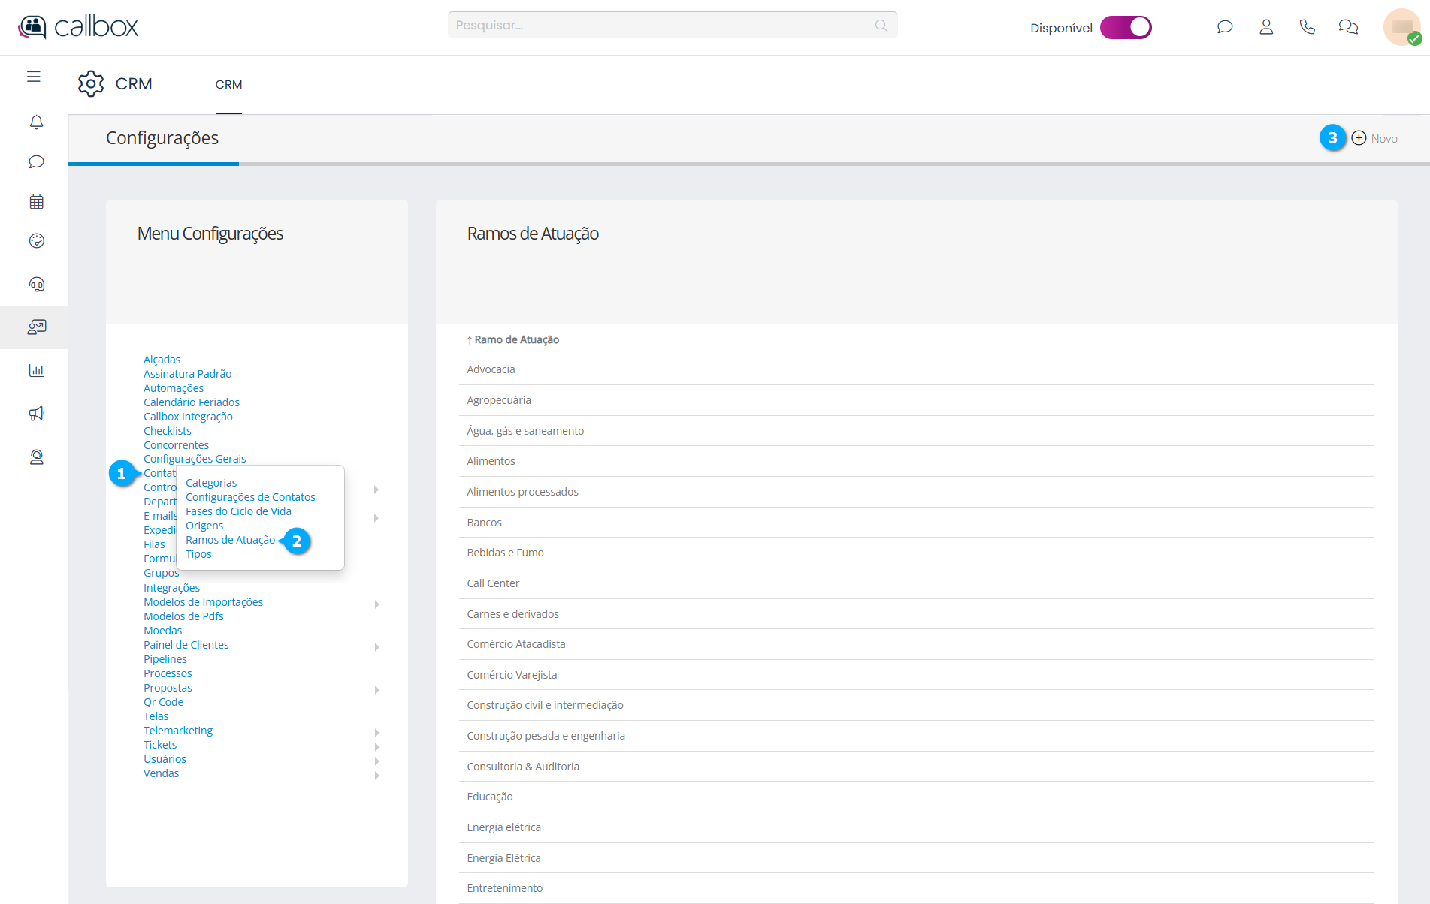Open the Pipelines settings link
The image size is (1430, 904).
(165, 659)
